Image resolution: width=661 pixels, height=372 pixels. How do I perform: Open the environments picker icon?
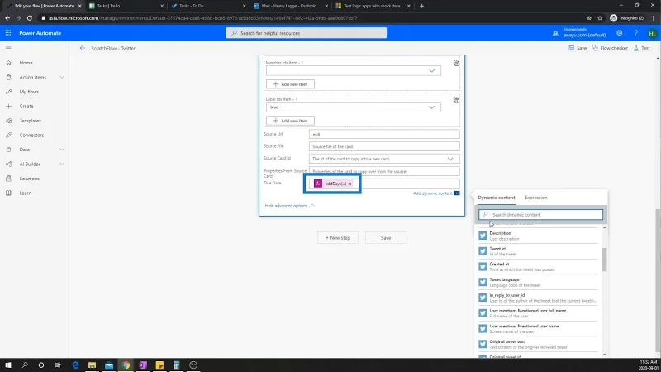[x=555, y=33]
